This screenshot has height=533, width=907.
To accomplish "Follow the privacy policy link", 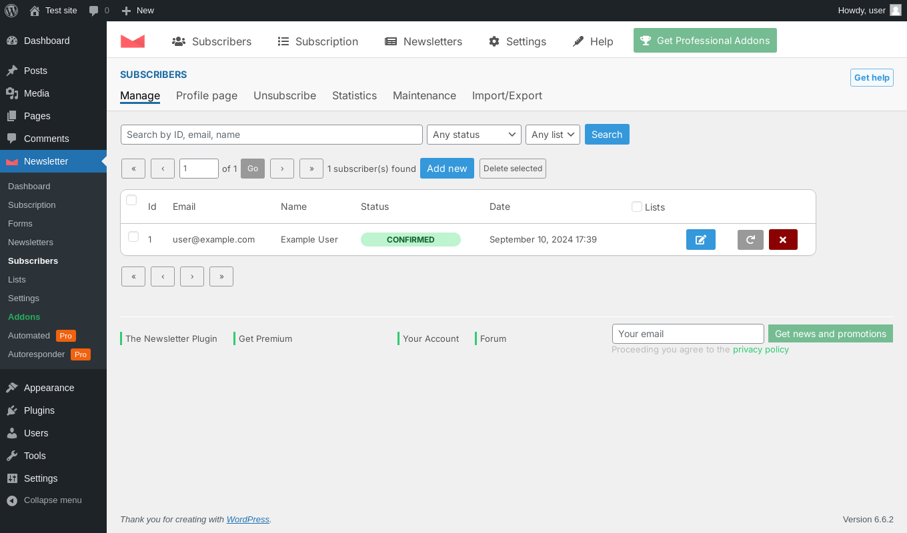I will coord(761,349).
